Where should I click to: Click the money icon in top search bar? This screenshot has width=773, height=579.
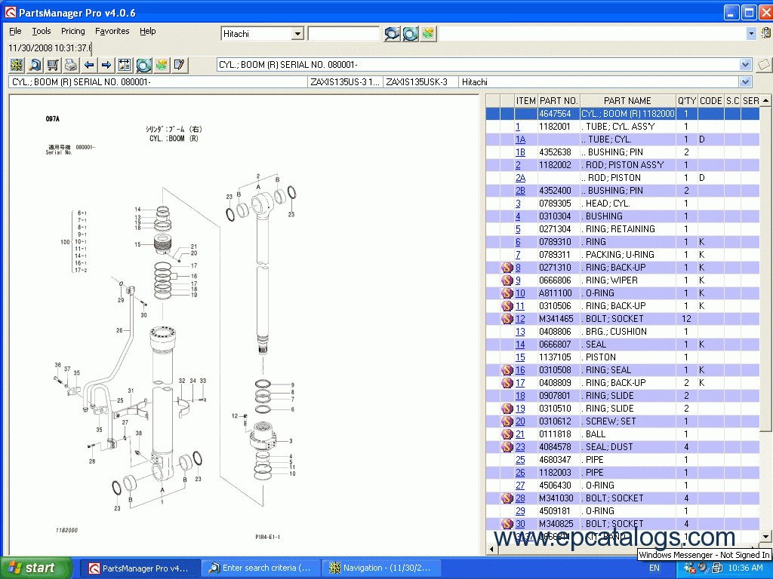coord(429,33)
